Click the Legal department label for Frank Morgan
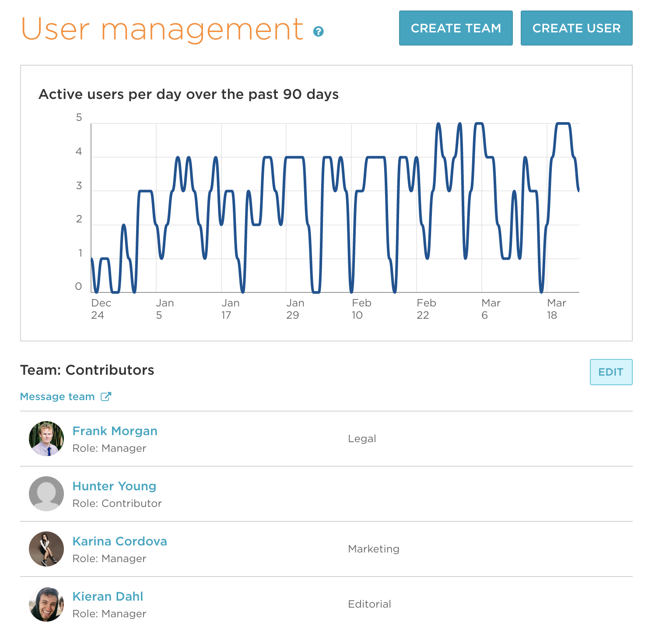The width and height of the screenshot is (659, 626). click(362, 439)
